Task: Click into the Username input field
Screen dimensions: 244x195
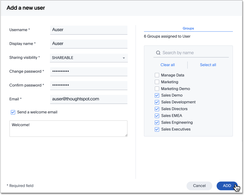Action: [89, 30]
